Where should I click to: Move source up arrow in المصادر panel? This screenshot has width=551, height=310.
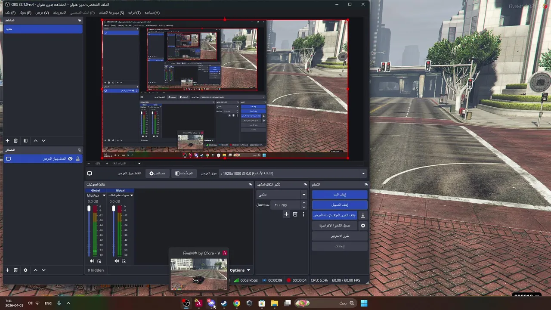36,270
